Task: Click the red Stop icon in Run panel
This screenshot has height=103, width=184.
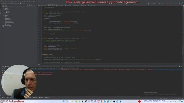Action: coord(3,72)
